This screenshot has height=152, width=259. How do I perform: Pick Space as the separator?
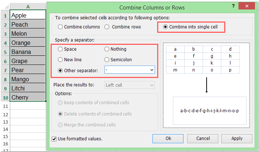[60, 49]
